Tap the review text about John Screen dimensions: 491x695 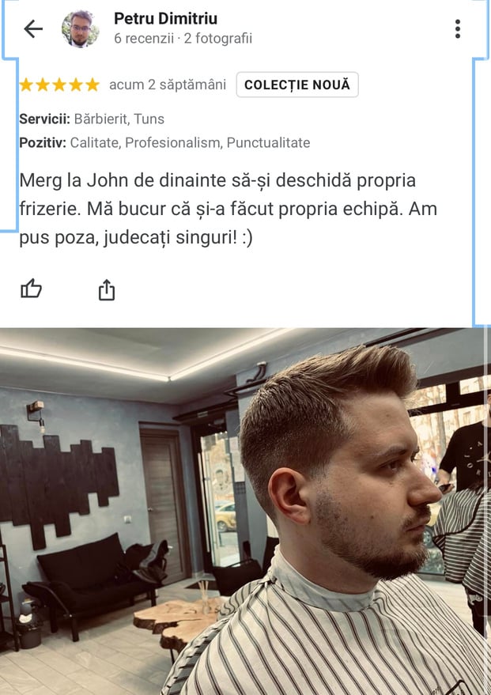coord(229,209)
